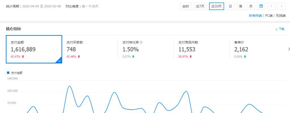Image resolution: width=290 pixels, height=113 pixels.
Task: Click the 70,000 axis label
Action: [12, 103]
